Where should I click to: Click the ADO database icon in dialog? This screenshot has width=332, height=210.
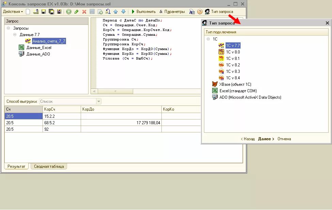click(215, 97)
